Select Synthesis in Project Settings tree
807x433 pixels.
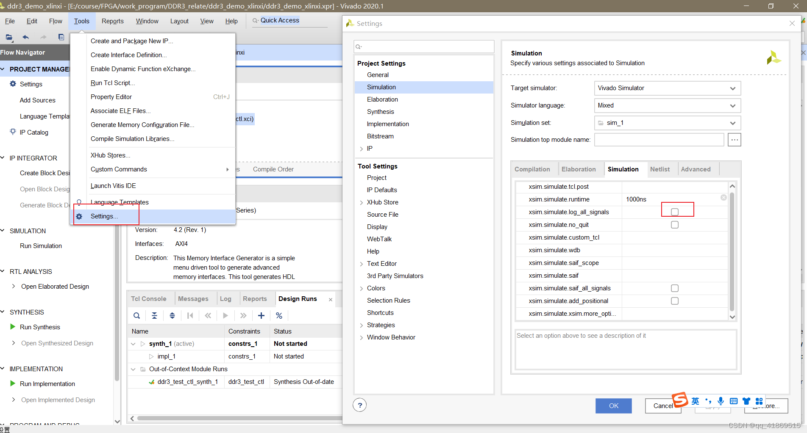click(381, 112)
